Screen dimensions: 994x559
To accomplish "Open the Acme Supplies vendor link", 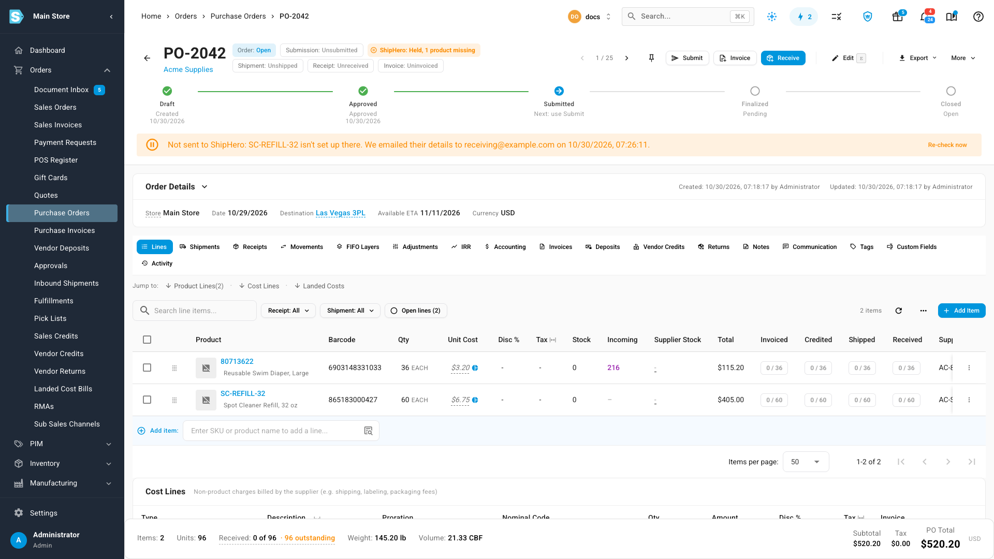I will pyautogui.click(x=188, y=69).
